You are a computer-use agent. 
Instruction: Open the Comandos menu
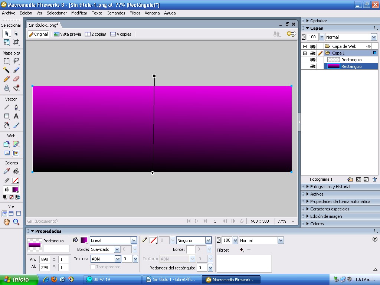point(116,13)
